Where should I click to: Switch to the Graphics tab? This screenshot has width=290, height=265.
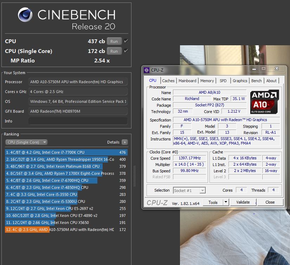pos(240,81)
